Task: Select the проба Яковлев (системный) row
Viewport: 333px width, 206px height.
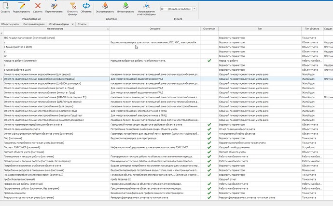Action: (x=19, y=180)
